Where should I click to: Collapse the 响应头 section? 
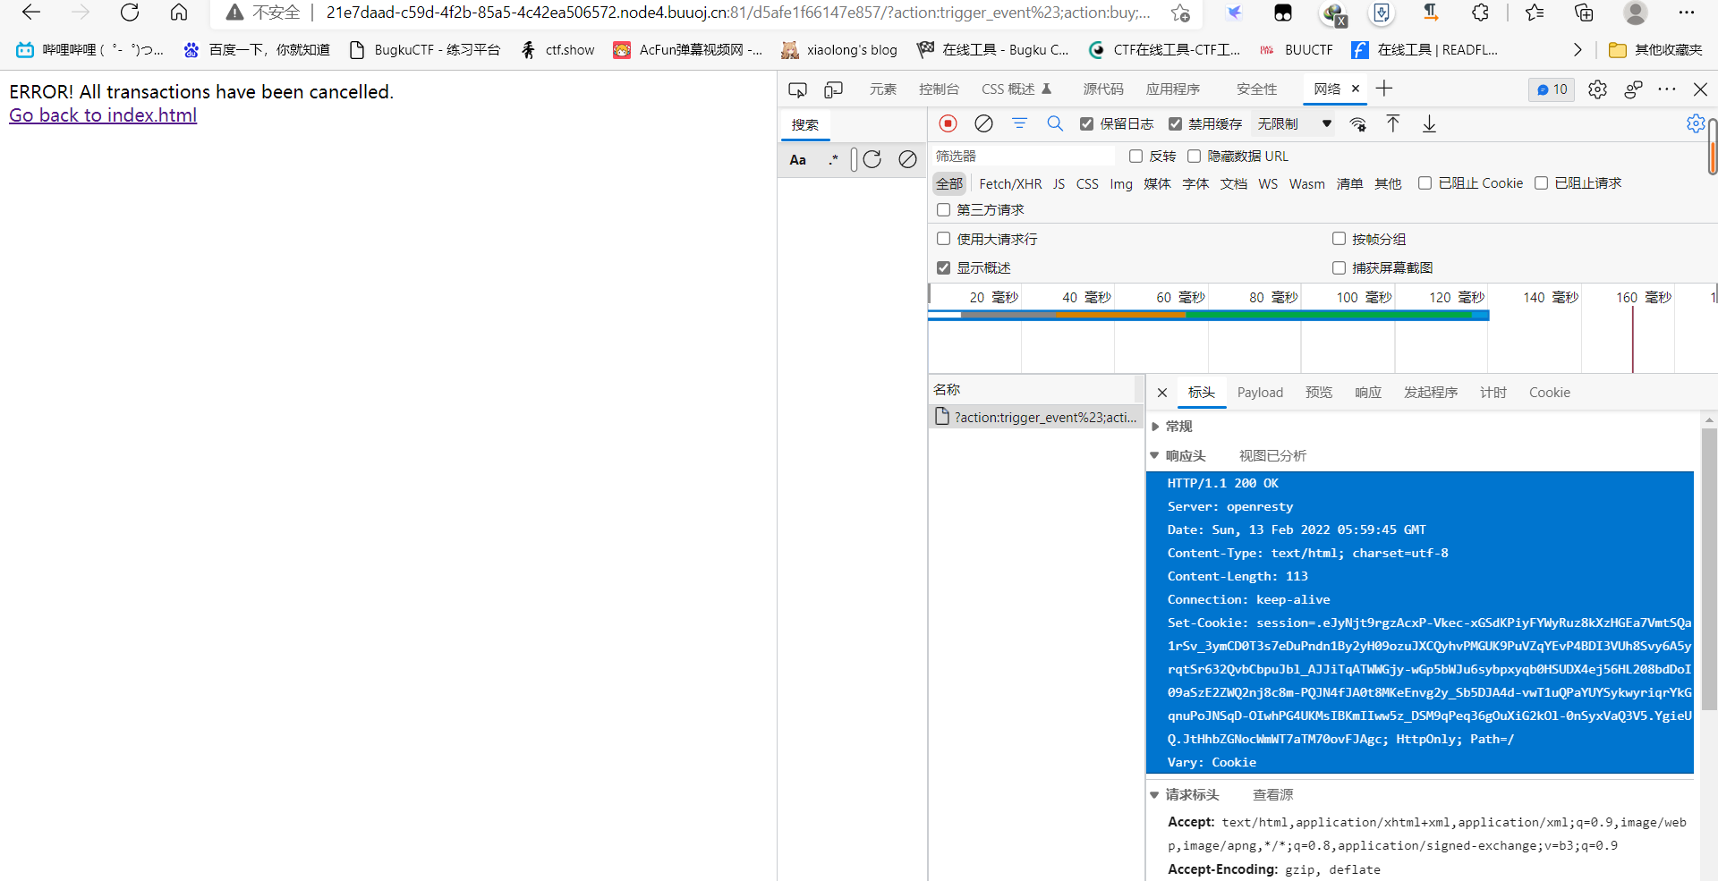click(x=1155, y=456)
